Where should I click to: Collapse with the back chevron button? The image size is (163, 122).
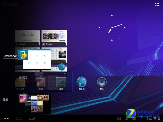pos(7,119)
